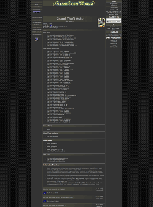Open 'San Andreas QUICK CHEAT v1.0' link

pos(58,87)
